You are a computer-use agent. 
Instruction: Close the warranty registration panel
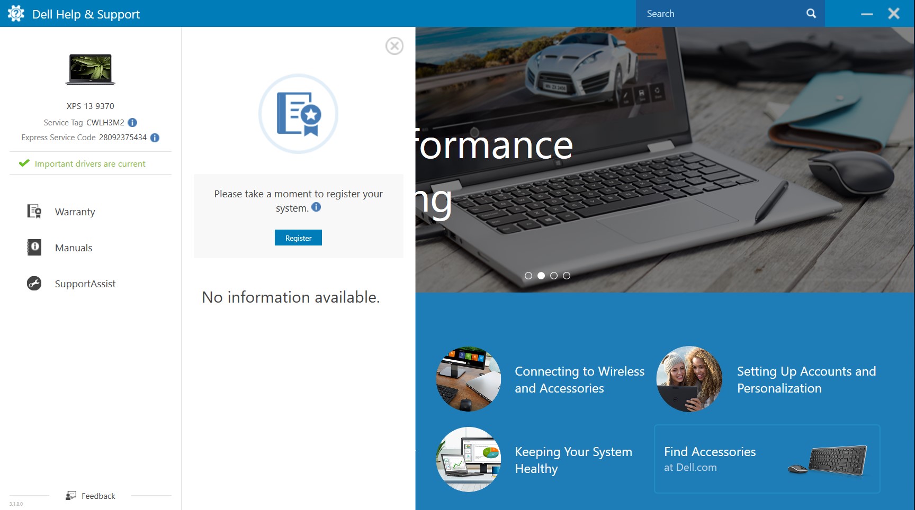[394, 46]
